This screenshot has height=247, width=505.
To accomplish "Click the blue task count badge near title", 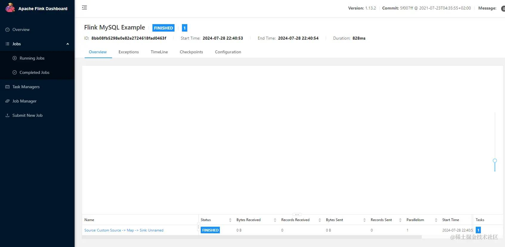I will click(185, 28).
